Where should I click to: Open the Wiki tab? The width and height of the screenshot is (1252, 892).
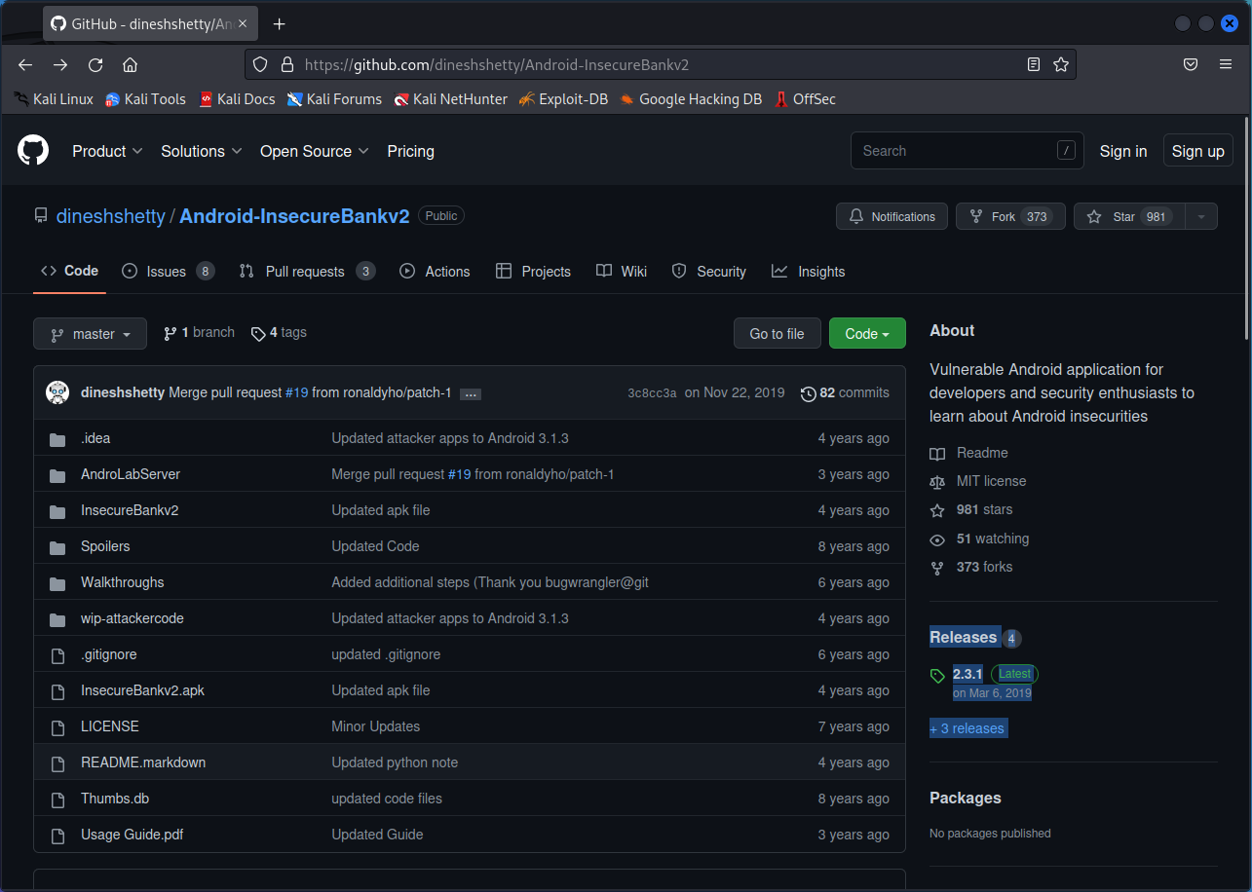[622, 272]
